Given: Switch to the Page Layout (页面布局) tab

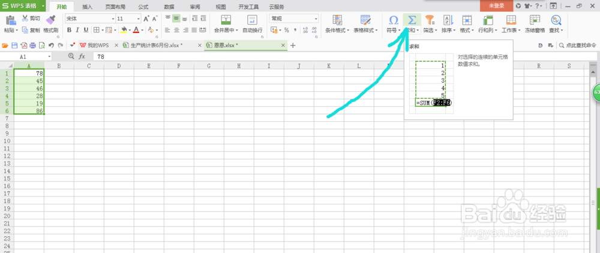Looking at the screenshot, I should [115, 7].
